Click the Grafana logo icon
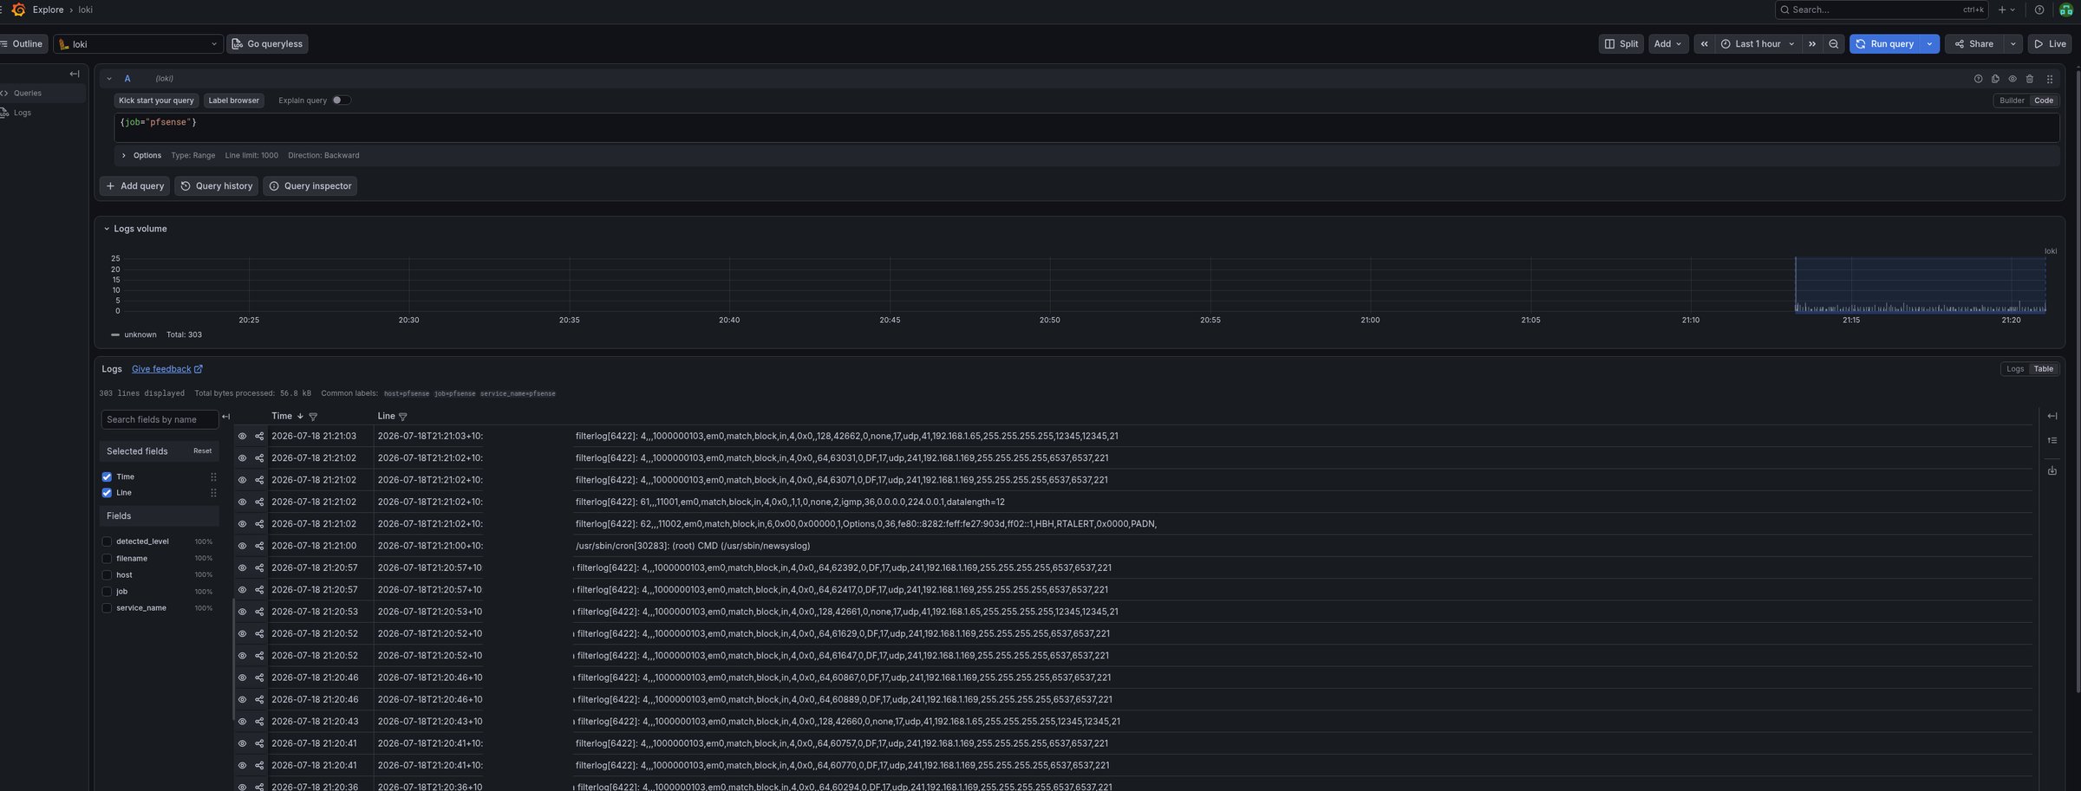 click(18, 10)
